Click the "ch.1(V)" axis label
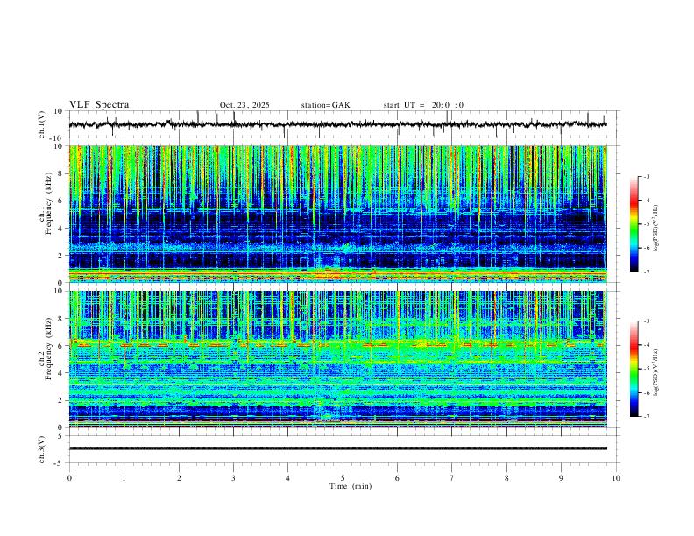Image resolution: width=694 pixels, height=536 pixels. point(42,124)
